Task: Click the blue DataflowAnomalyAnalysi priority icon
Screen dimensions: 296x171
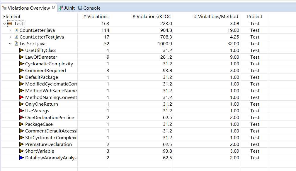Action: [21, 158]
